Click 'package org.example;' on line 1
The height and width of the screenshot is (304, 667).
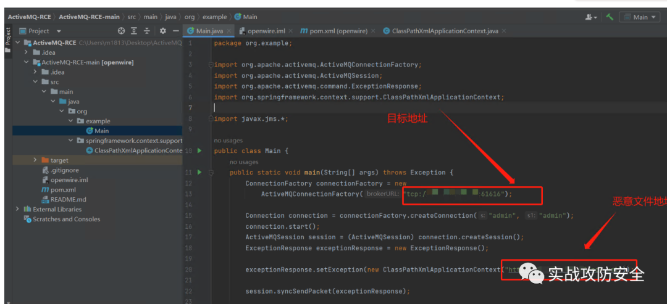253,43
